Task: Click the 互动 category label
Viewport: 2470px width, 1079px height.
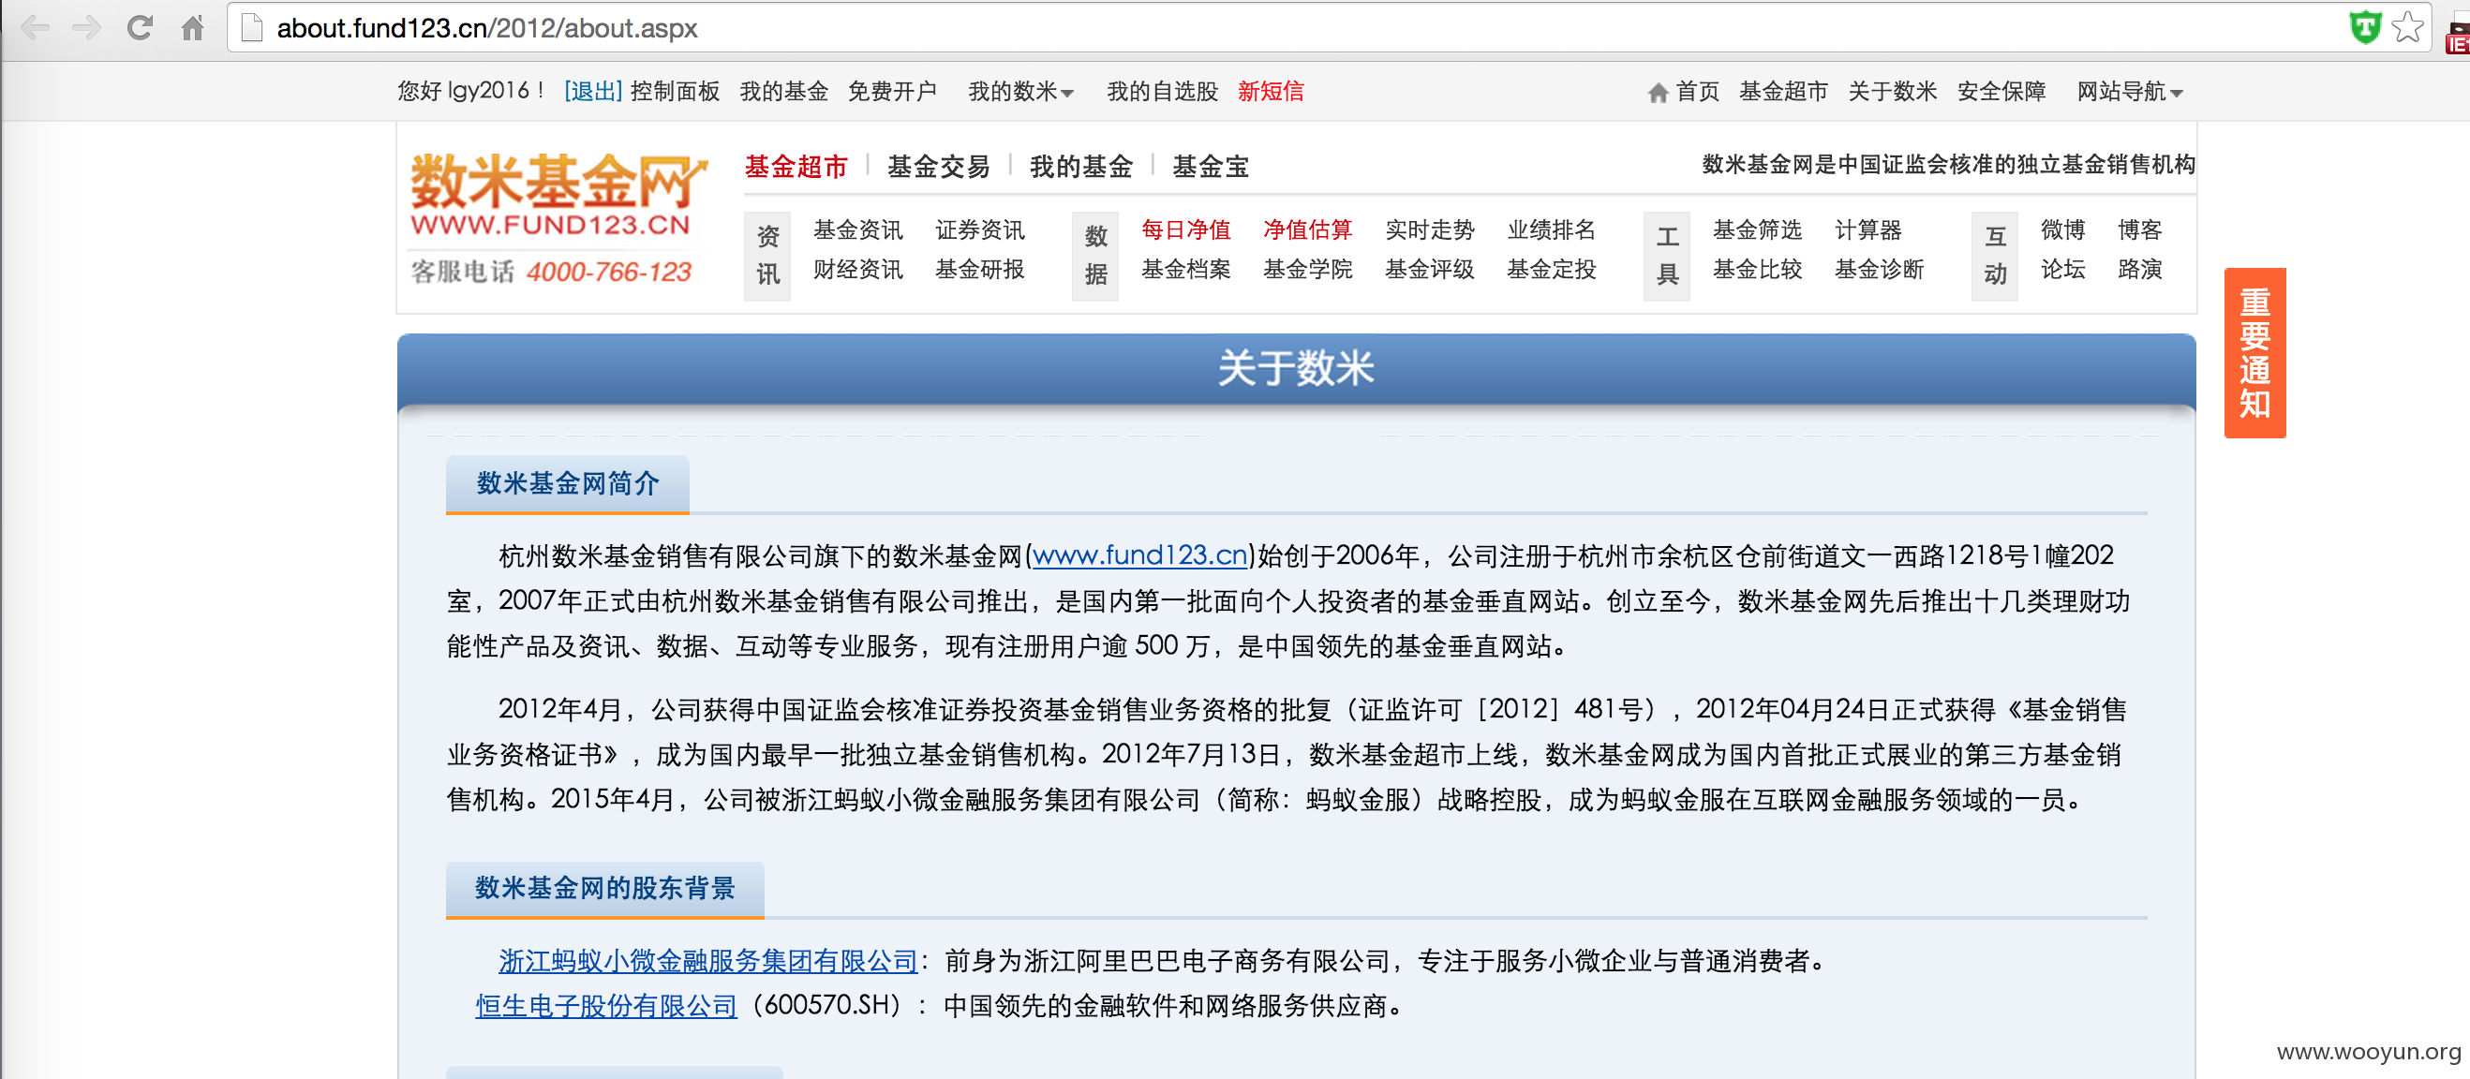Action: 1995,256
